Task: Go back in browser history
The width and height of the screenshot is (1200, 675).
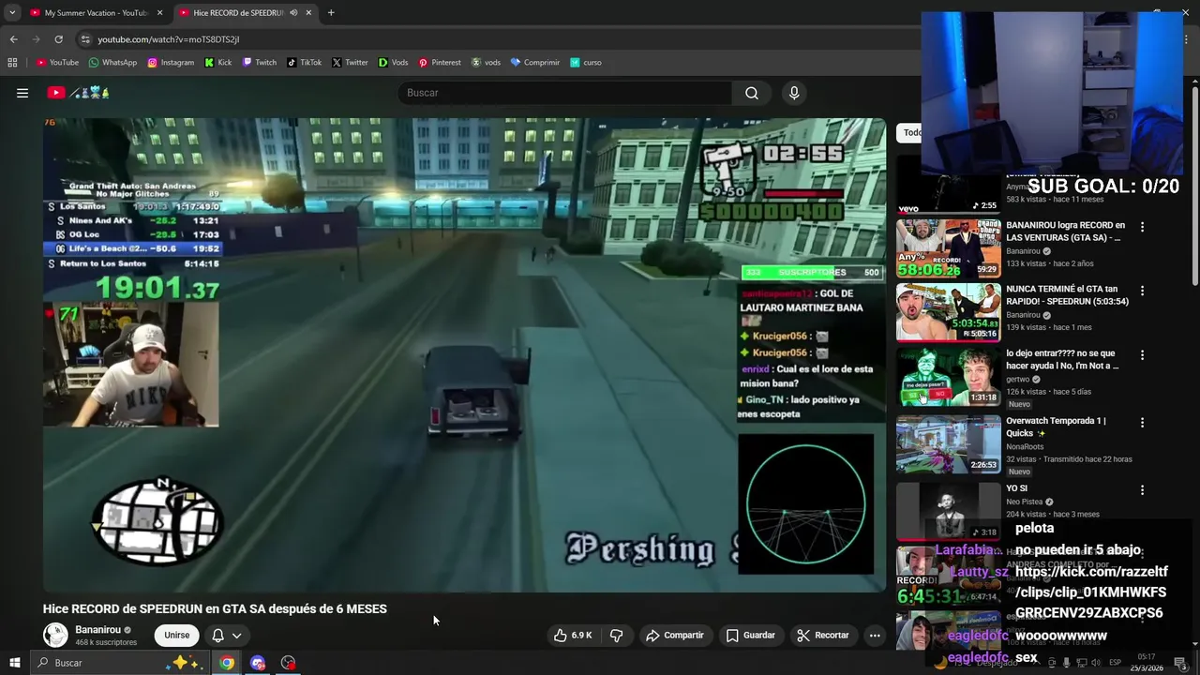Action: click(13, 39)
